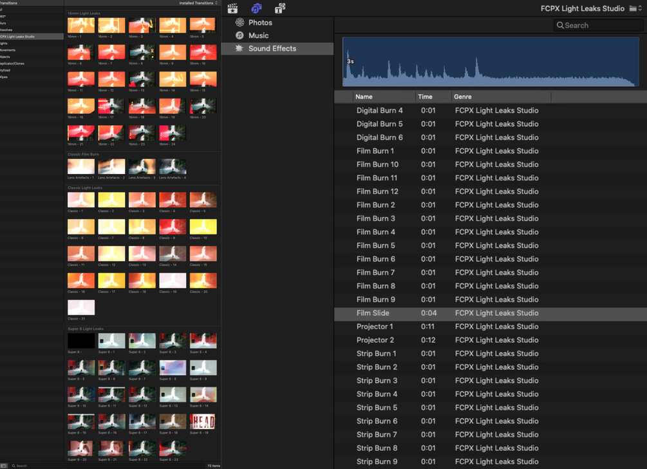The width and height of the screenshot is (647, 469).
Task: Select the Movements transitions category
Action: (x=32, y=50)
